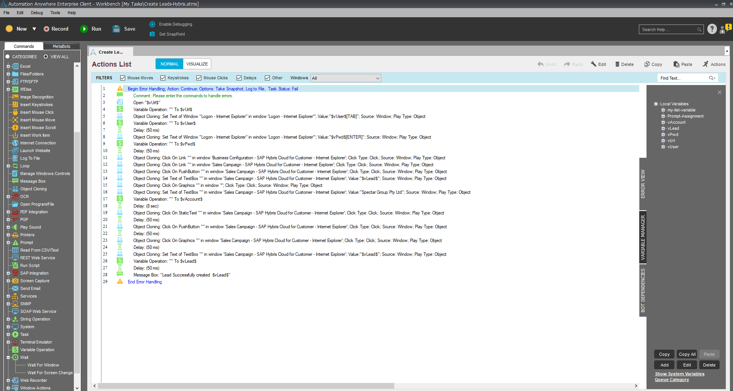Select the Launch Website command icon
This screenshot has height=391, width=733.
coord(15,151)
